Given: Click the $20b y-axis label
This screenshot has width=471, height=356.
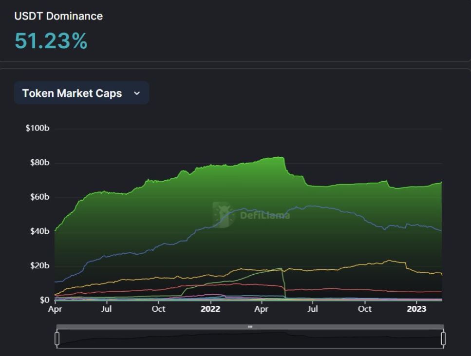Looking at the screenshot, I should (x=39, y=265).
